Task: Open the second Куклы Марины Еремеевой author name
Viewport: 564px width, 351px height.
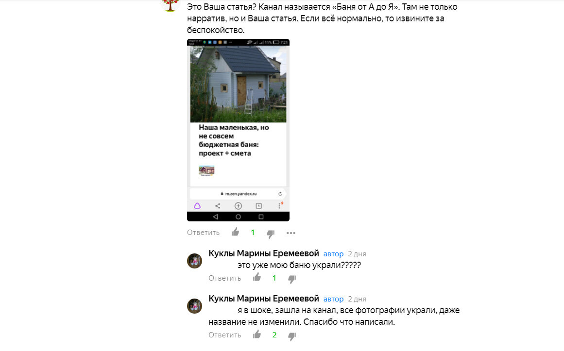Action: point(264,299)
